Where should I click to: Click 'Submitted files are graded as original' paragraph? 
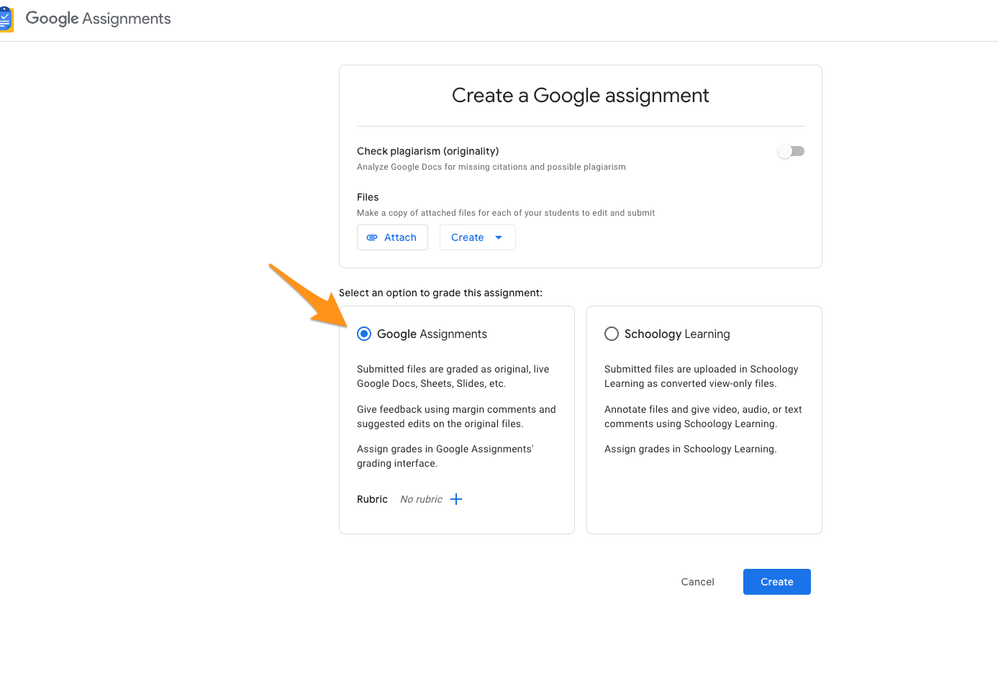click(453, 376)
